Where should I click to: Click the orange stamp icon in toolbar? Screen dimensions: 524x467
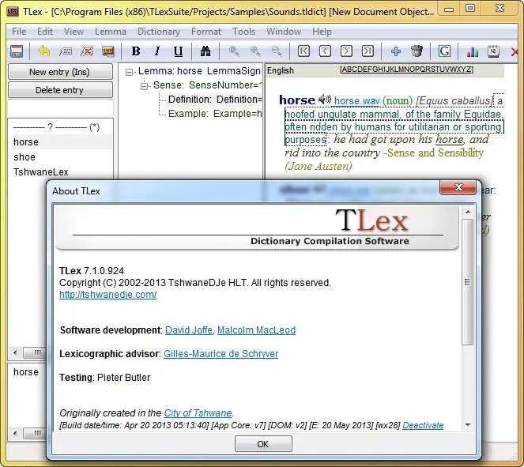pyautogui.click(x=108, y=51)
